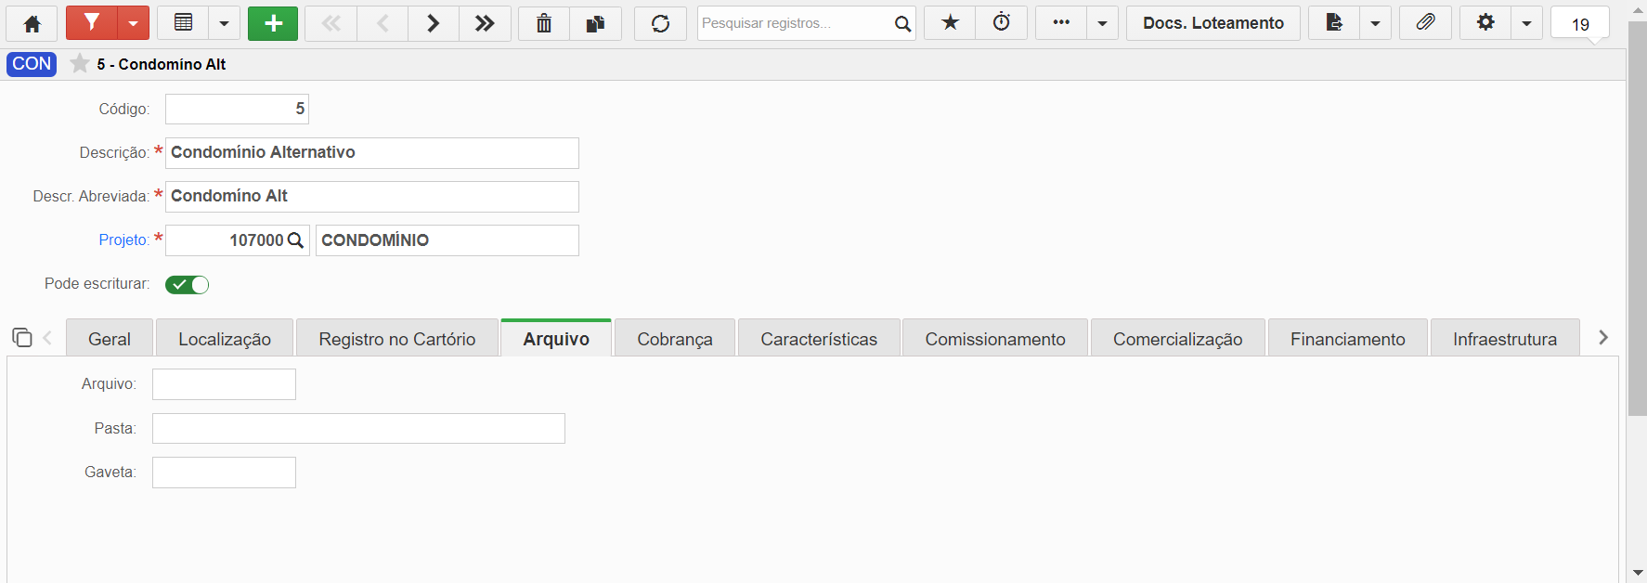
Task: Select the Arquivo tab
Action: (x=556, y=339)
